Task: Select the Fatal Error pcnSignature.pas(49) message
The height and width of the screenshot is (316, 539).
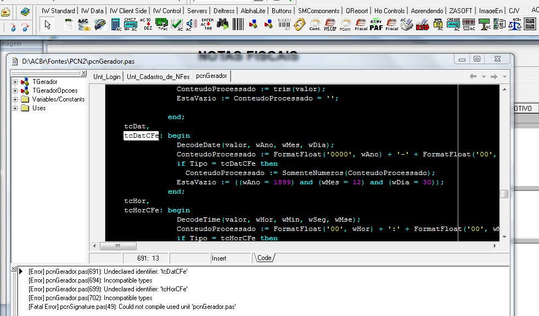Action: click(132, 307)
